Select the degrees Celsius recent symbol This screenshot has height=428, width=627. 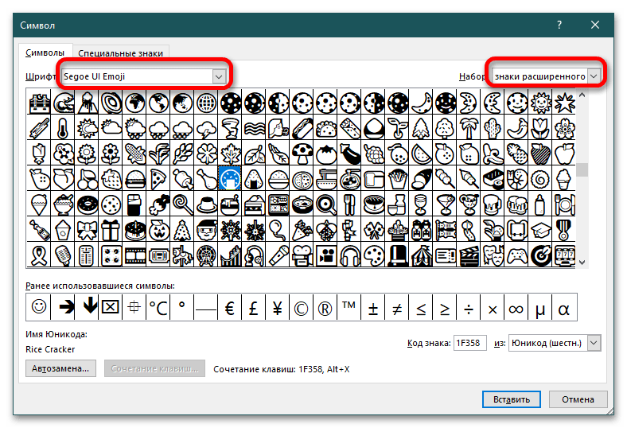pos(158,307)
